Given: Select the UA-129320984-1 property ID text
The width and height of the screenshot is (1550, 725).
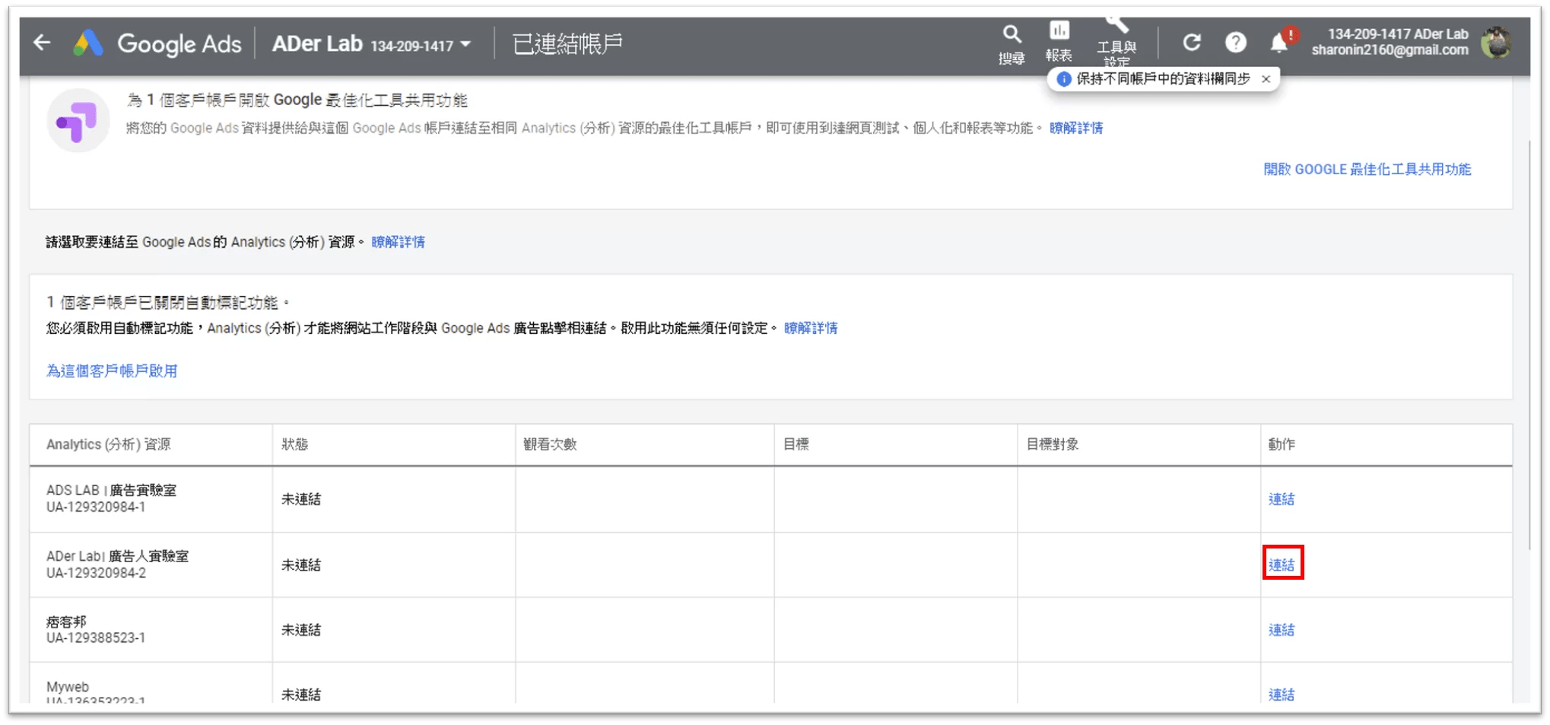Looking at the screenshot, I should 96,507.
